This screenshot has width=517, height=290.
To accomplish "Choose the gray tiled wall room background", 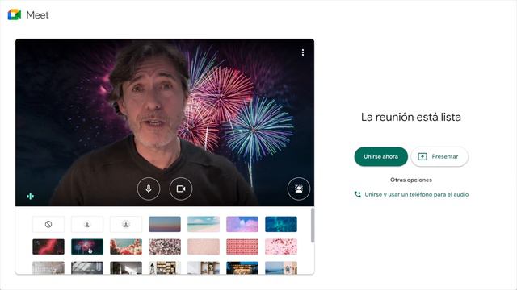I will 48,267.
